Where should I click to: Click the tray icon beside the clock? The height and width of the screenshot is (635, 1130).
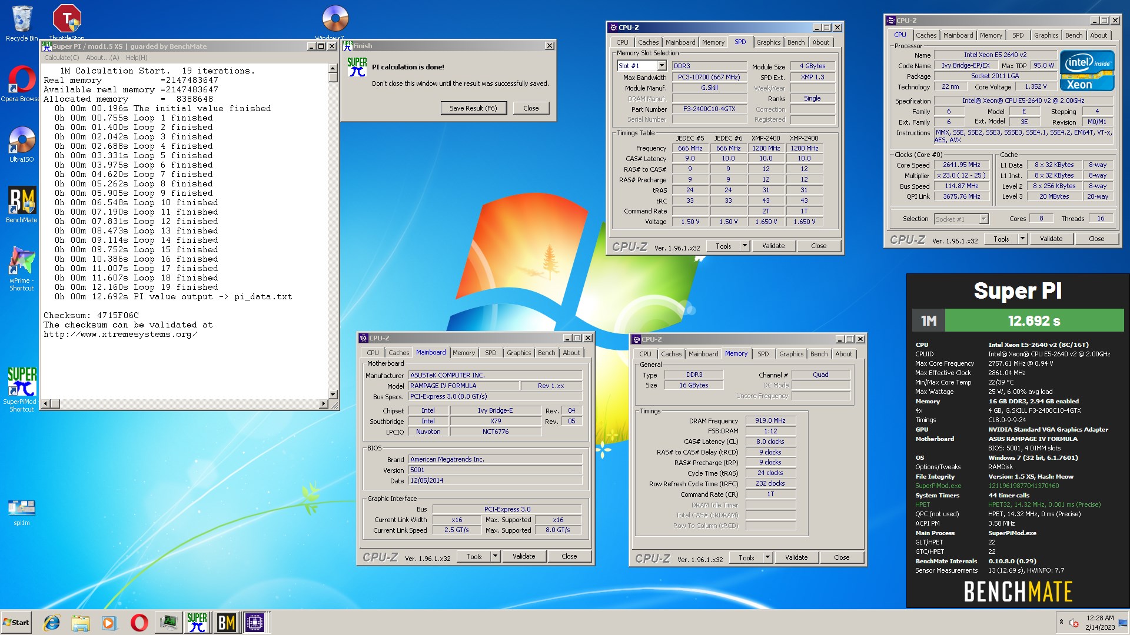click(1074, 623)
